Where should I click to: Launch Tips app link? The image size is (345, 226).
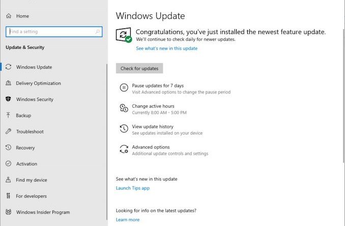133,188
